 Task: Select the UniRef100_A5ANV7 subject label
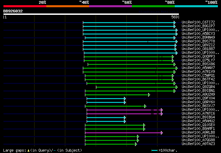click(x=198, y=68)
